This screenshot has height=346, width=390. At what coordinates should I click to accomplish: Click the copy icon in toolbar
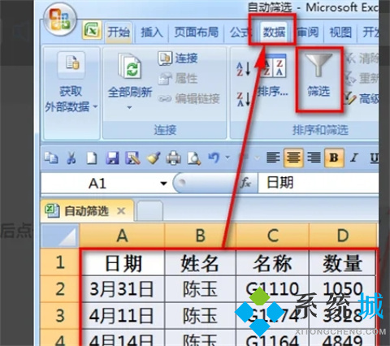coord(51,158)
